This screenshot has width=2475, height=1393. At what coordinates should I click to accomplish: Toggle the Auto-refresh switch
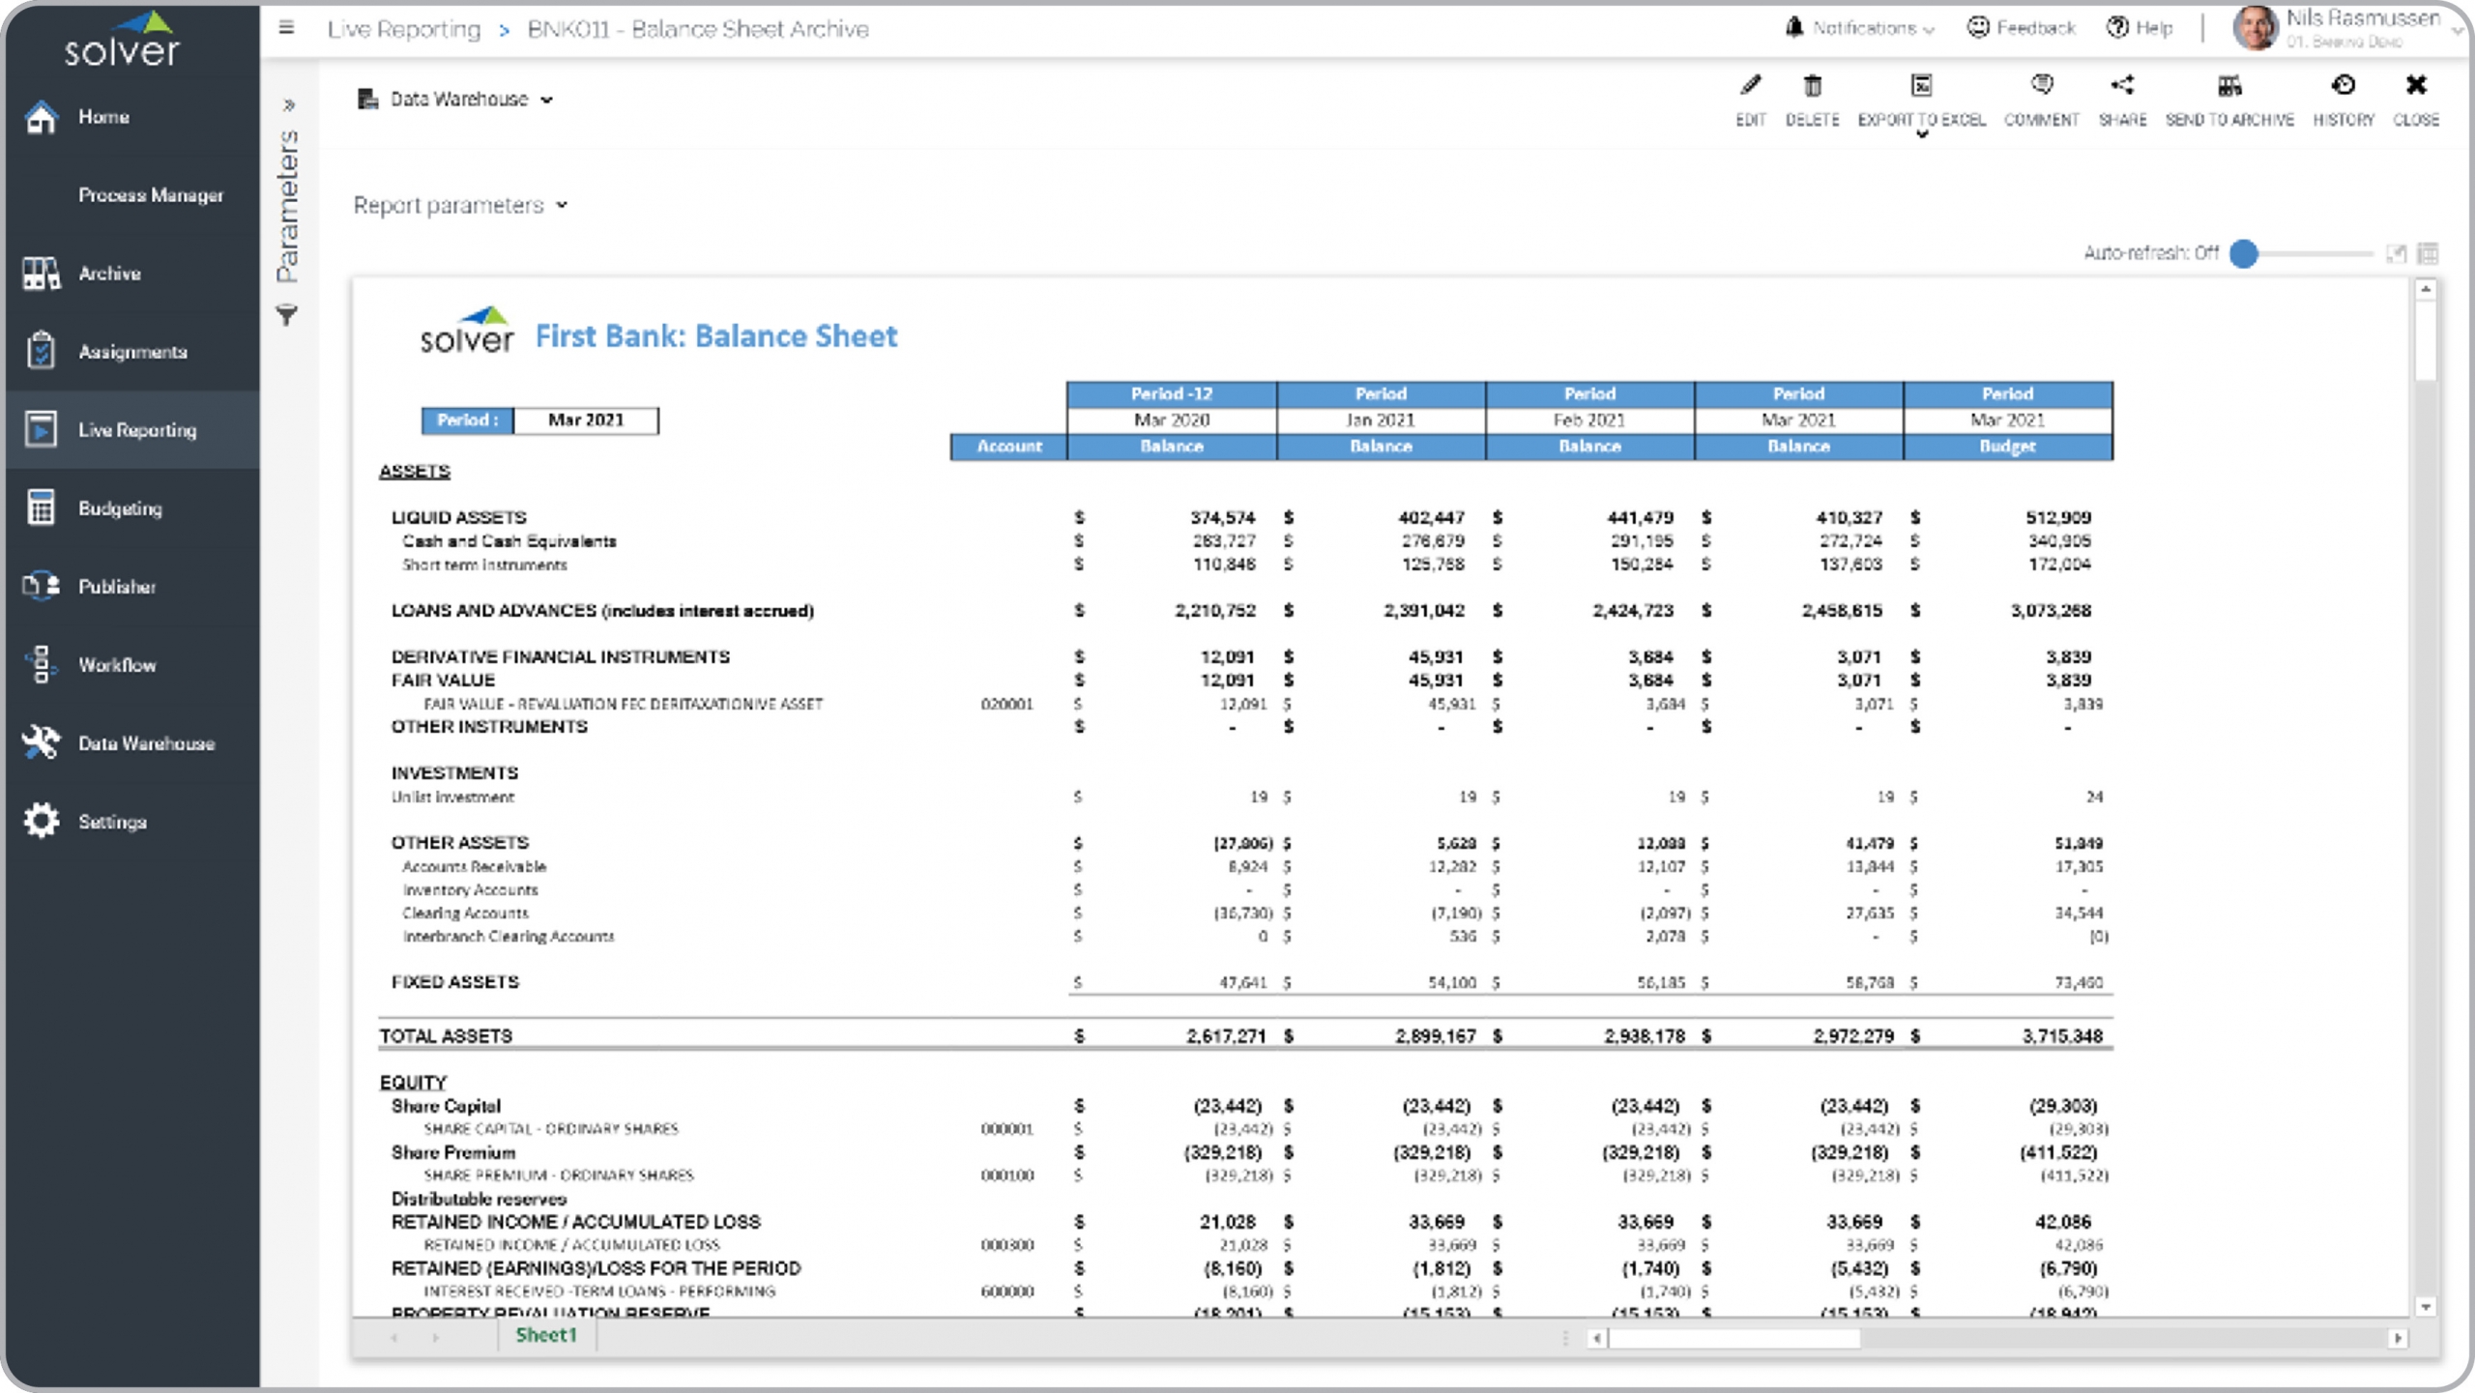pos(2245,253)
